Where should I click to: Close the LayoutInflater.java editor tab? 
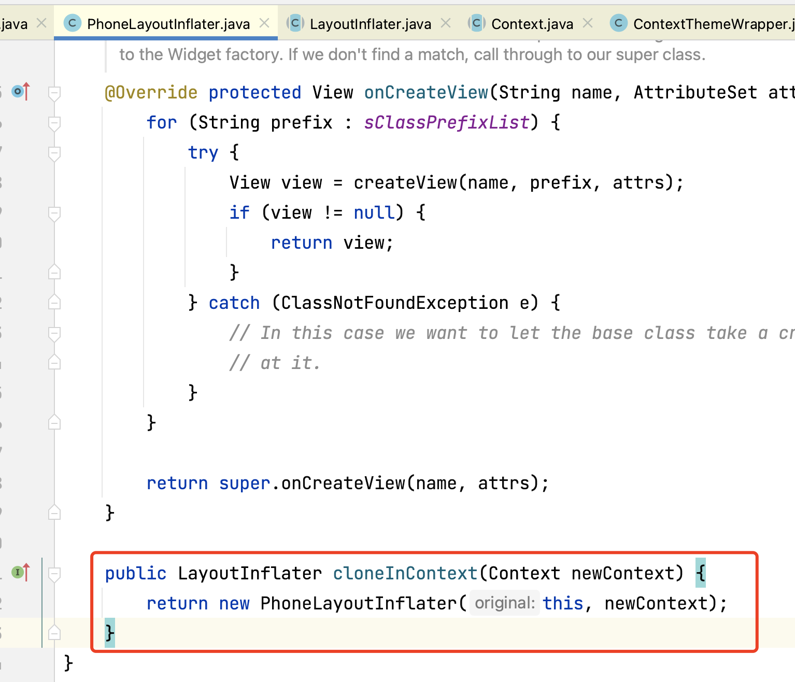446,23
